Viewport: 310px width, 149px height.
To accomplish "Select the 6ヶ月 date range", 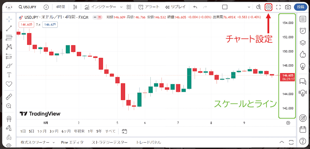I will (x=66, y=131).
